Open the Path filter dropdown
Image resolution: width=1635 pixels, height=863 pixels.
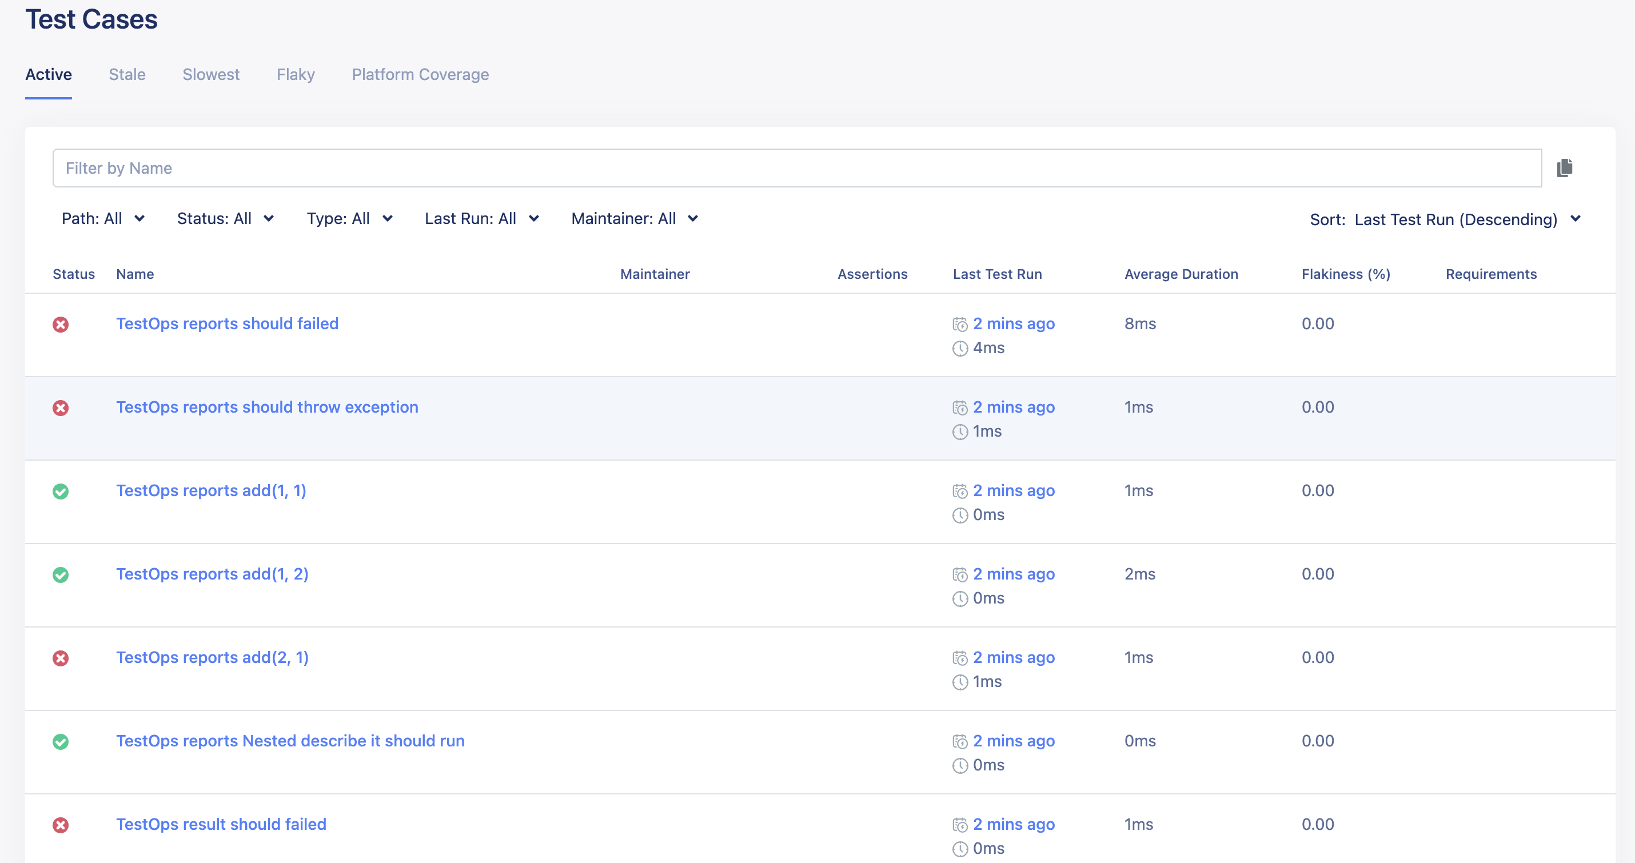coord(104,218)
